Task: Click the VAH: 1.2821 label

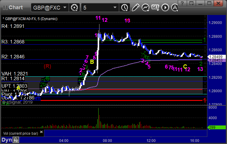Action: [15, 74]
